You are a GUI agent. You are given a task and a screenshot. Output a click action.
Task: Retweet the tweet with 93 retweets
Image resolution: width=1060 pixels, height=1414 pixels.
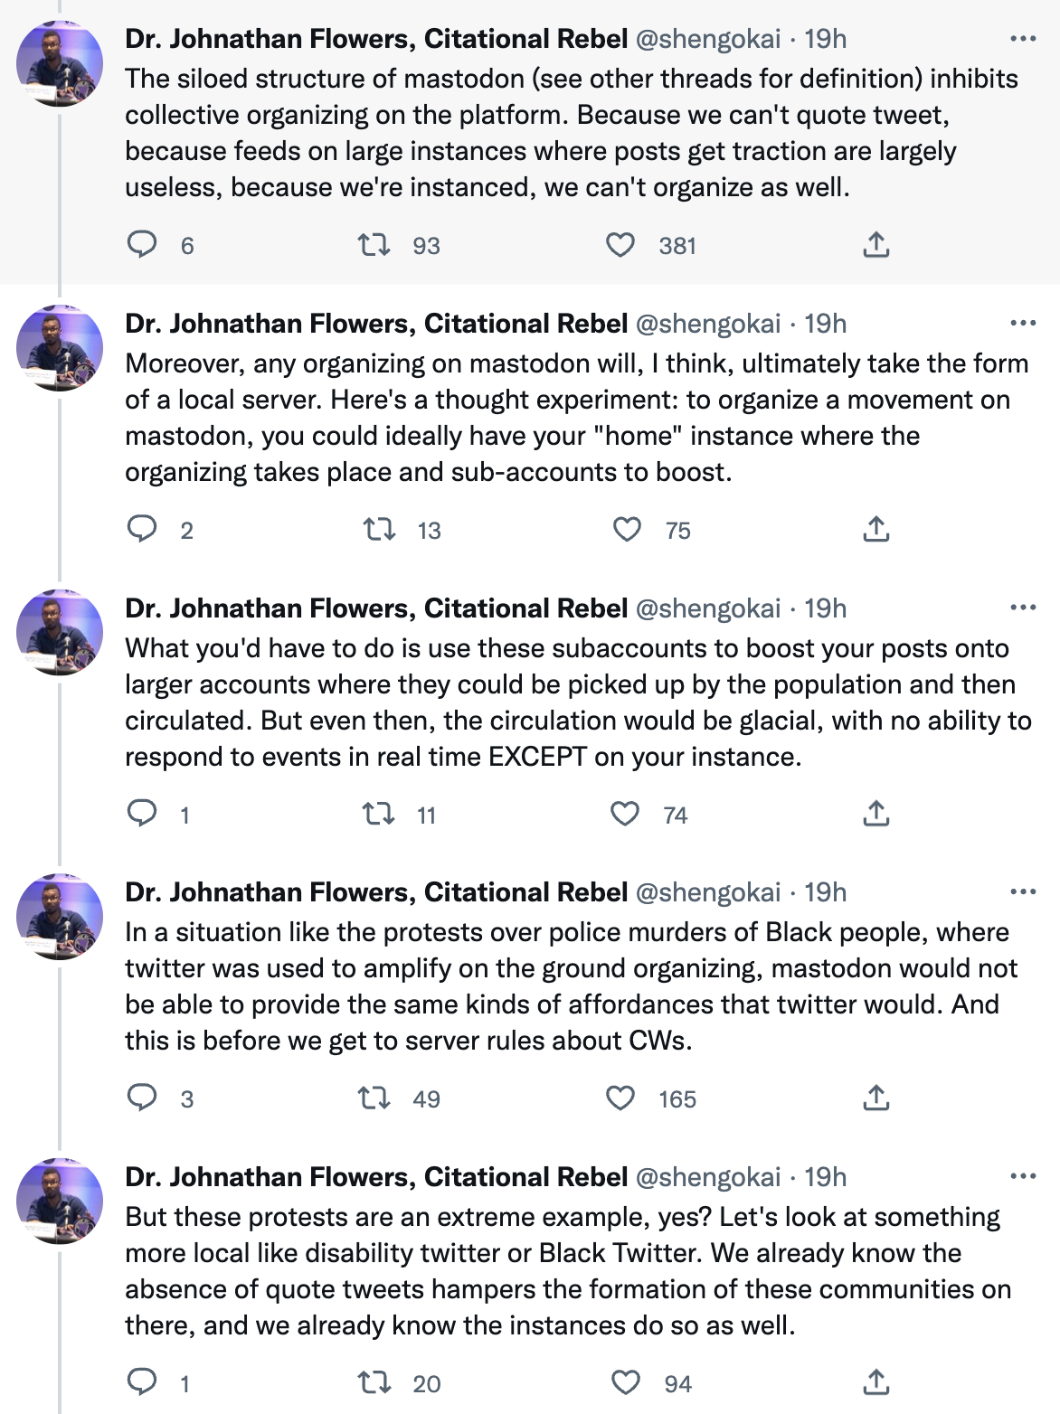click(x=374, y=245)
